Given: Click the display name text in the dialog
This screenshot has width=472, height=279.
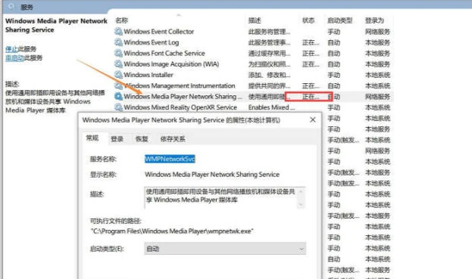Looking at the screenshot, I should click(x=212, y=174).
